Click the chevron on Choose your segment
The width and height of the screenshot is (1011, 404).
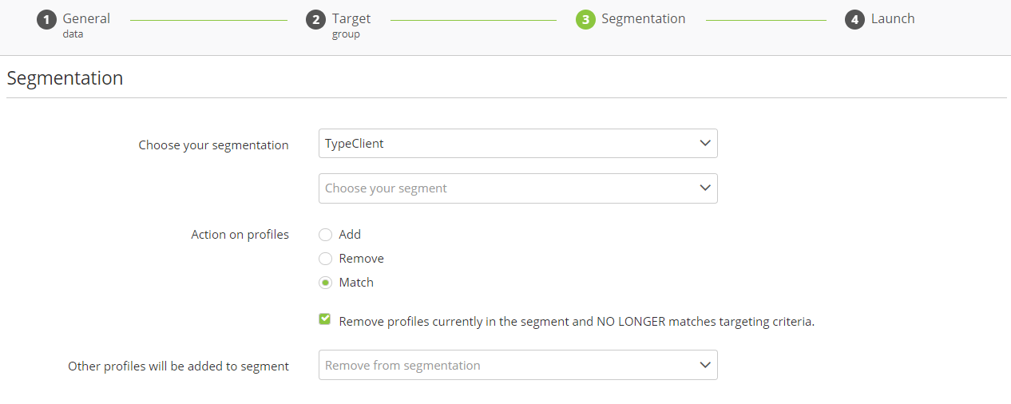tap(704, 188)
